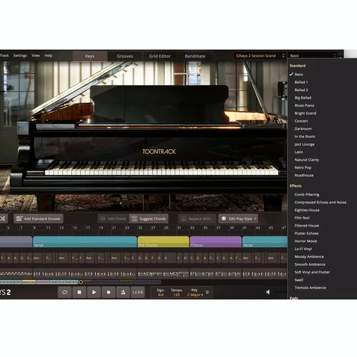Select the Concert preset
This screenshot has height=357, width=357.
[x=301, y=121]
